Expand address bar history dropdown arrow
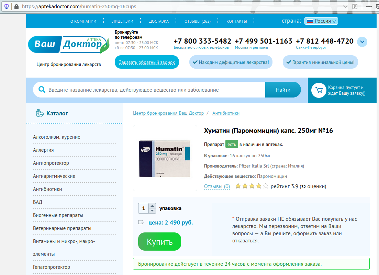 coord(345,7)
